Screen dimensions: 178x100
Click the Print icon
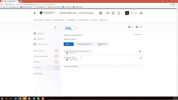coord(129,27)
